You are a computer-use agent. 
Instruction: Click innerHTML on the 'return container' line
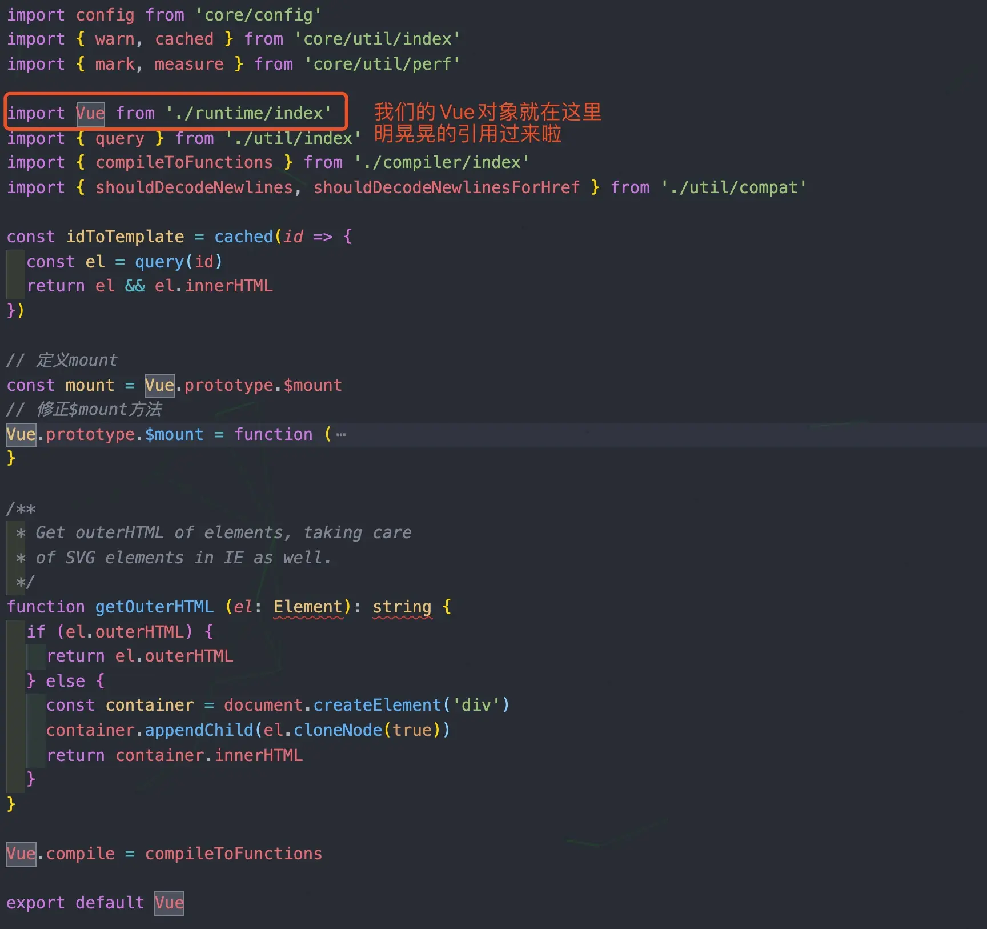[x=259, y=755]
